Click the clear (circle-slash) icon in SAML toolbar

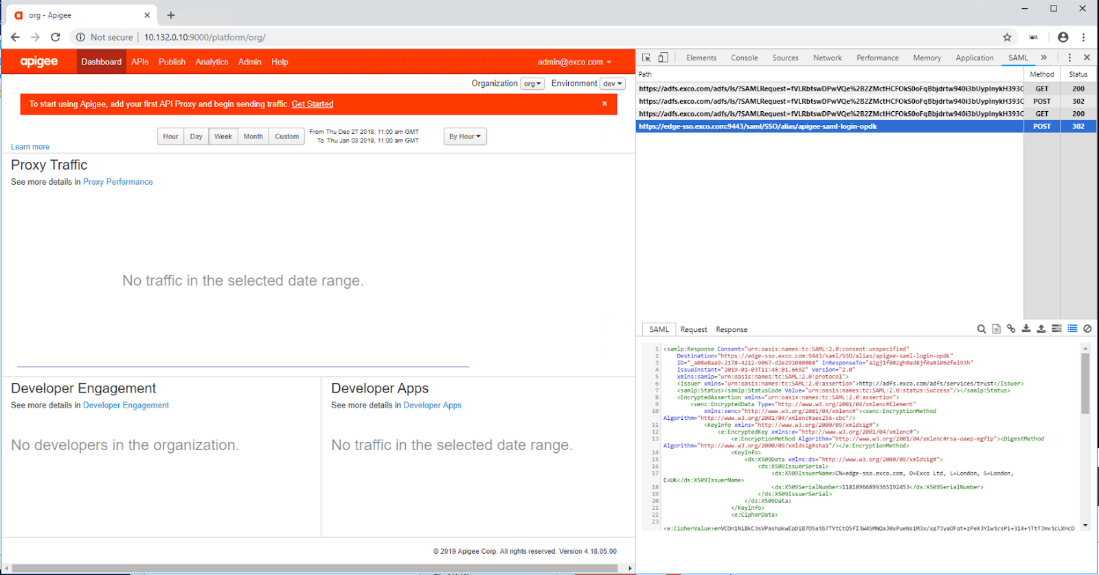click(x=1087, y=329)
